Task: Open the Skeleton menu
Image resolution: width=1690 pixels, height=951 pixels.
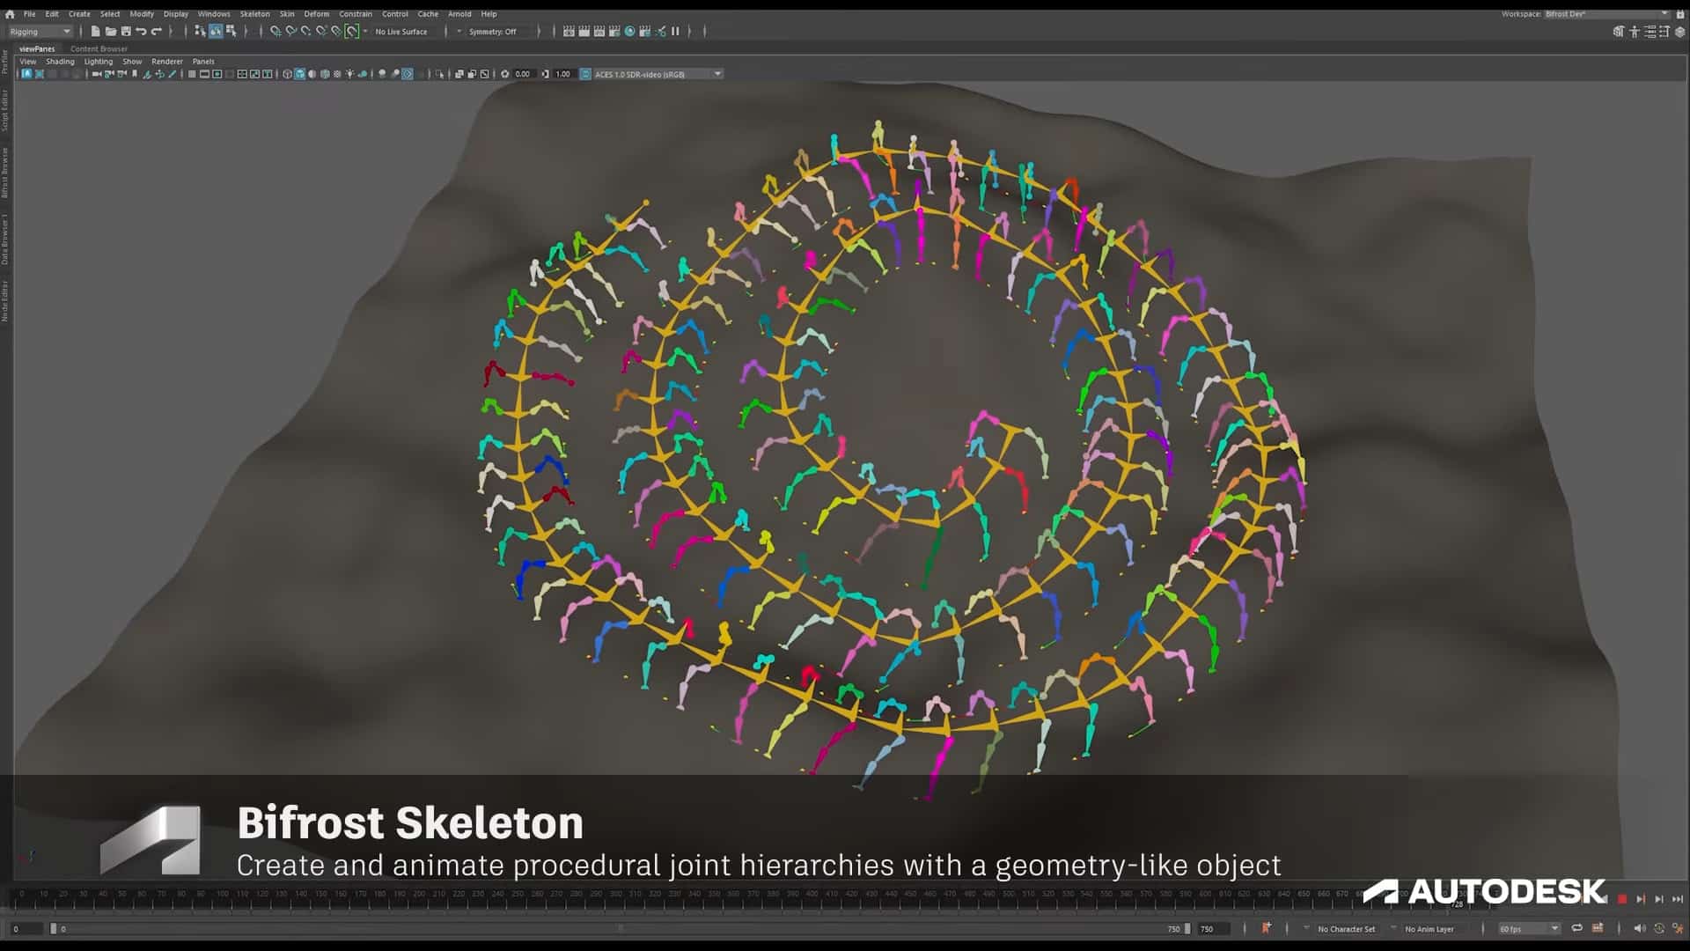Action: tap(255, 14)
